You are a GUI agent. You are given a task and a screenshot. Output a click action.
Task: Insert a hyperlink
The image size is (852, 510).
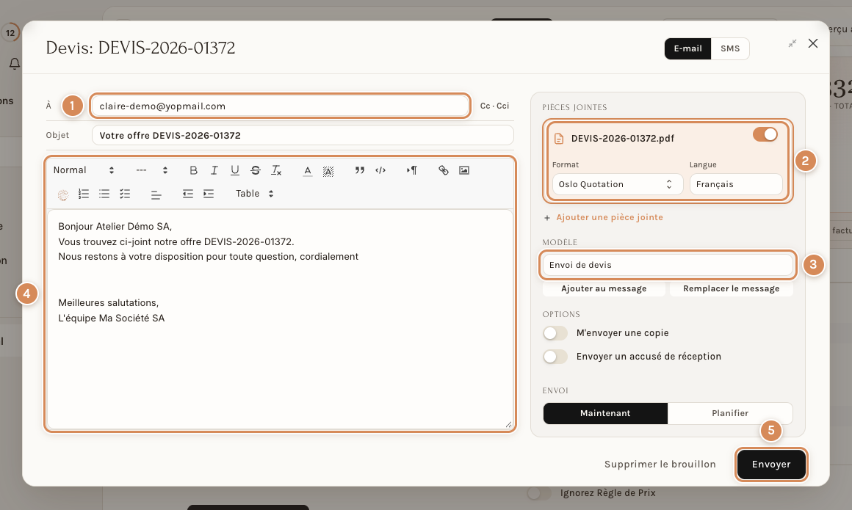coord(444,170)
